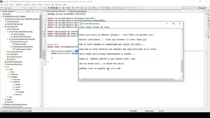Click the Save toolbar icon
This screenshot has width=210, height=118.
(6, 8)
